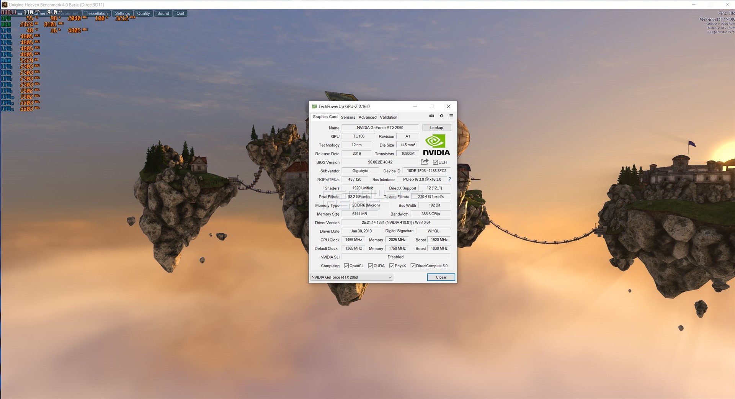Click the Driver Version field
Screen dimensions: 735x399
point(396,222)
